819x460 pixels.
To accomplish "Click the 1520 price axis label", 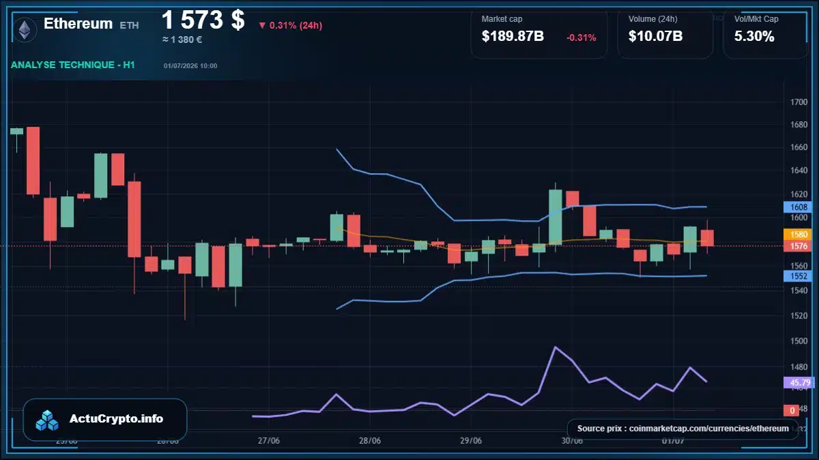I will click(x=799, y=316).
